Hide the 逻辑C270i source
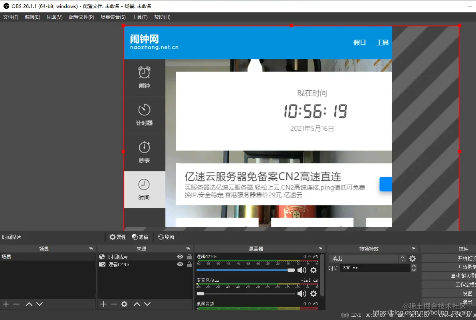476x320 pixels. coord(180,264)
